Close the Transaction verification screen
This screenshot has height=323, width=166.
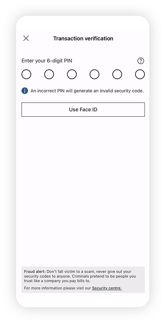[x=26, y=38]
